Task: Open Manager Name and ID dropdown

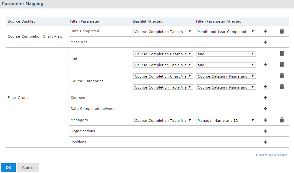Action: click(x=226, y=121)
